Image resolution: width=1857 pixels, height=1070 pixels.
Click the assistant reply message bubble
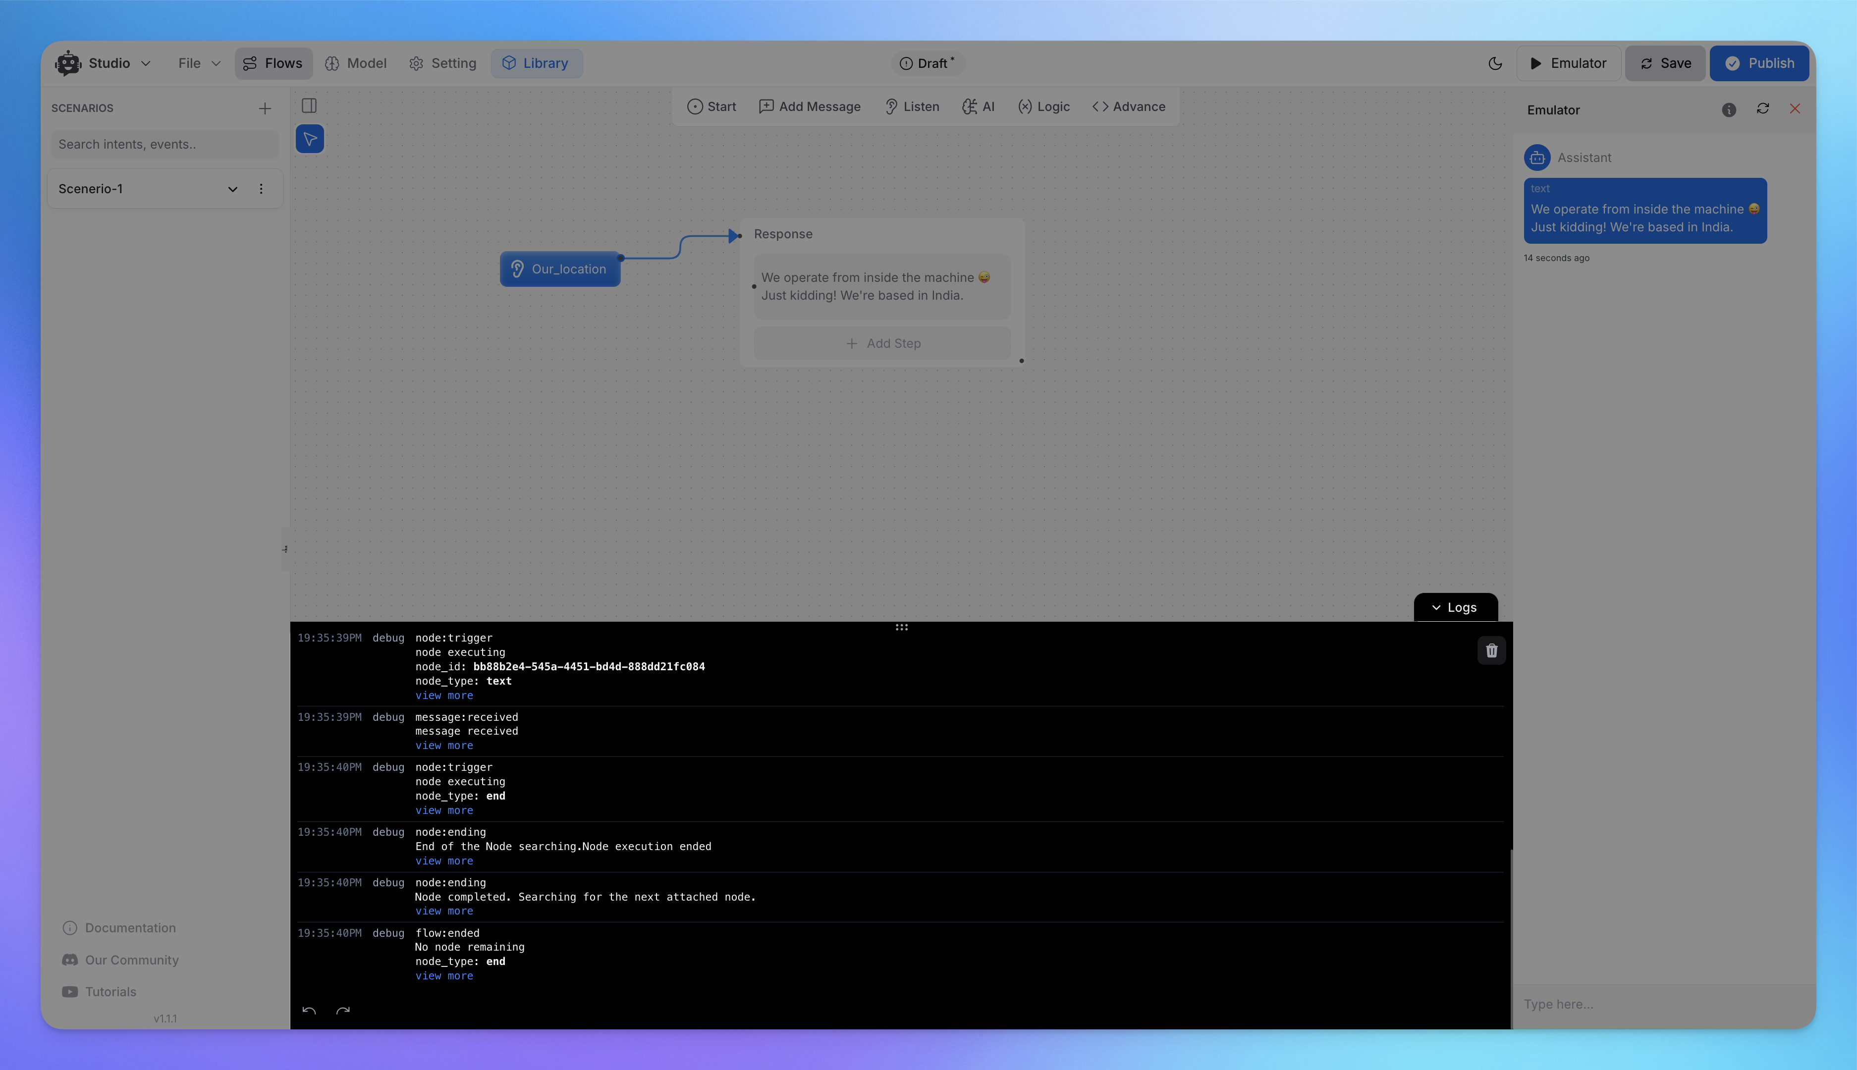[1644, 211]
